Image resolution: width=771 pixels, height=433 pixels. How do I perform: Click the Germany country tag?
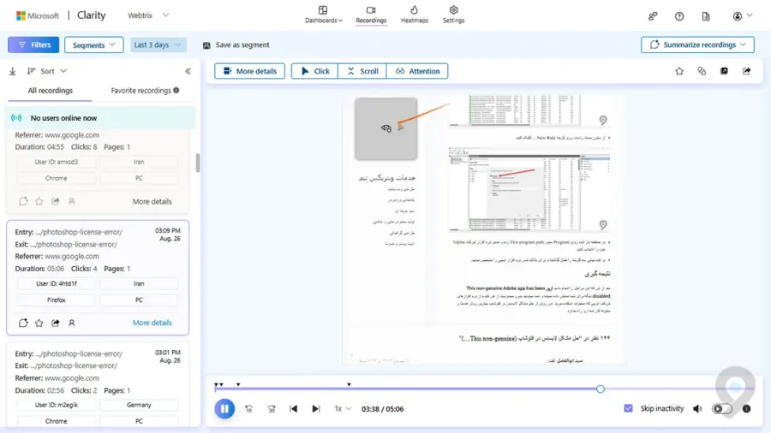[x=139, y=405]
